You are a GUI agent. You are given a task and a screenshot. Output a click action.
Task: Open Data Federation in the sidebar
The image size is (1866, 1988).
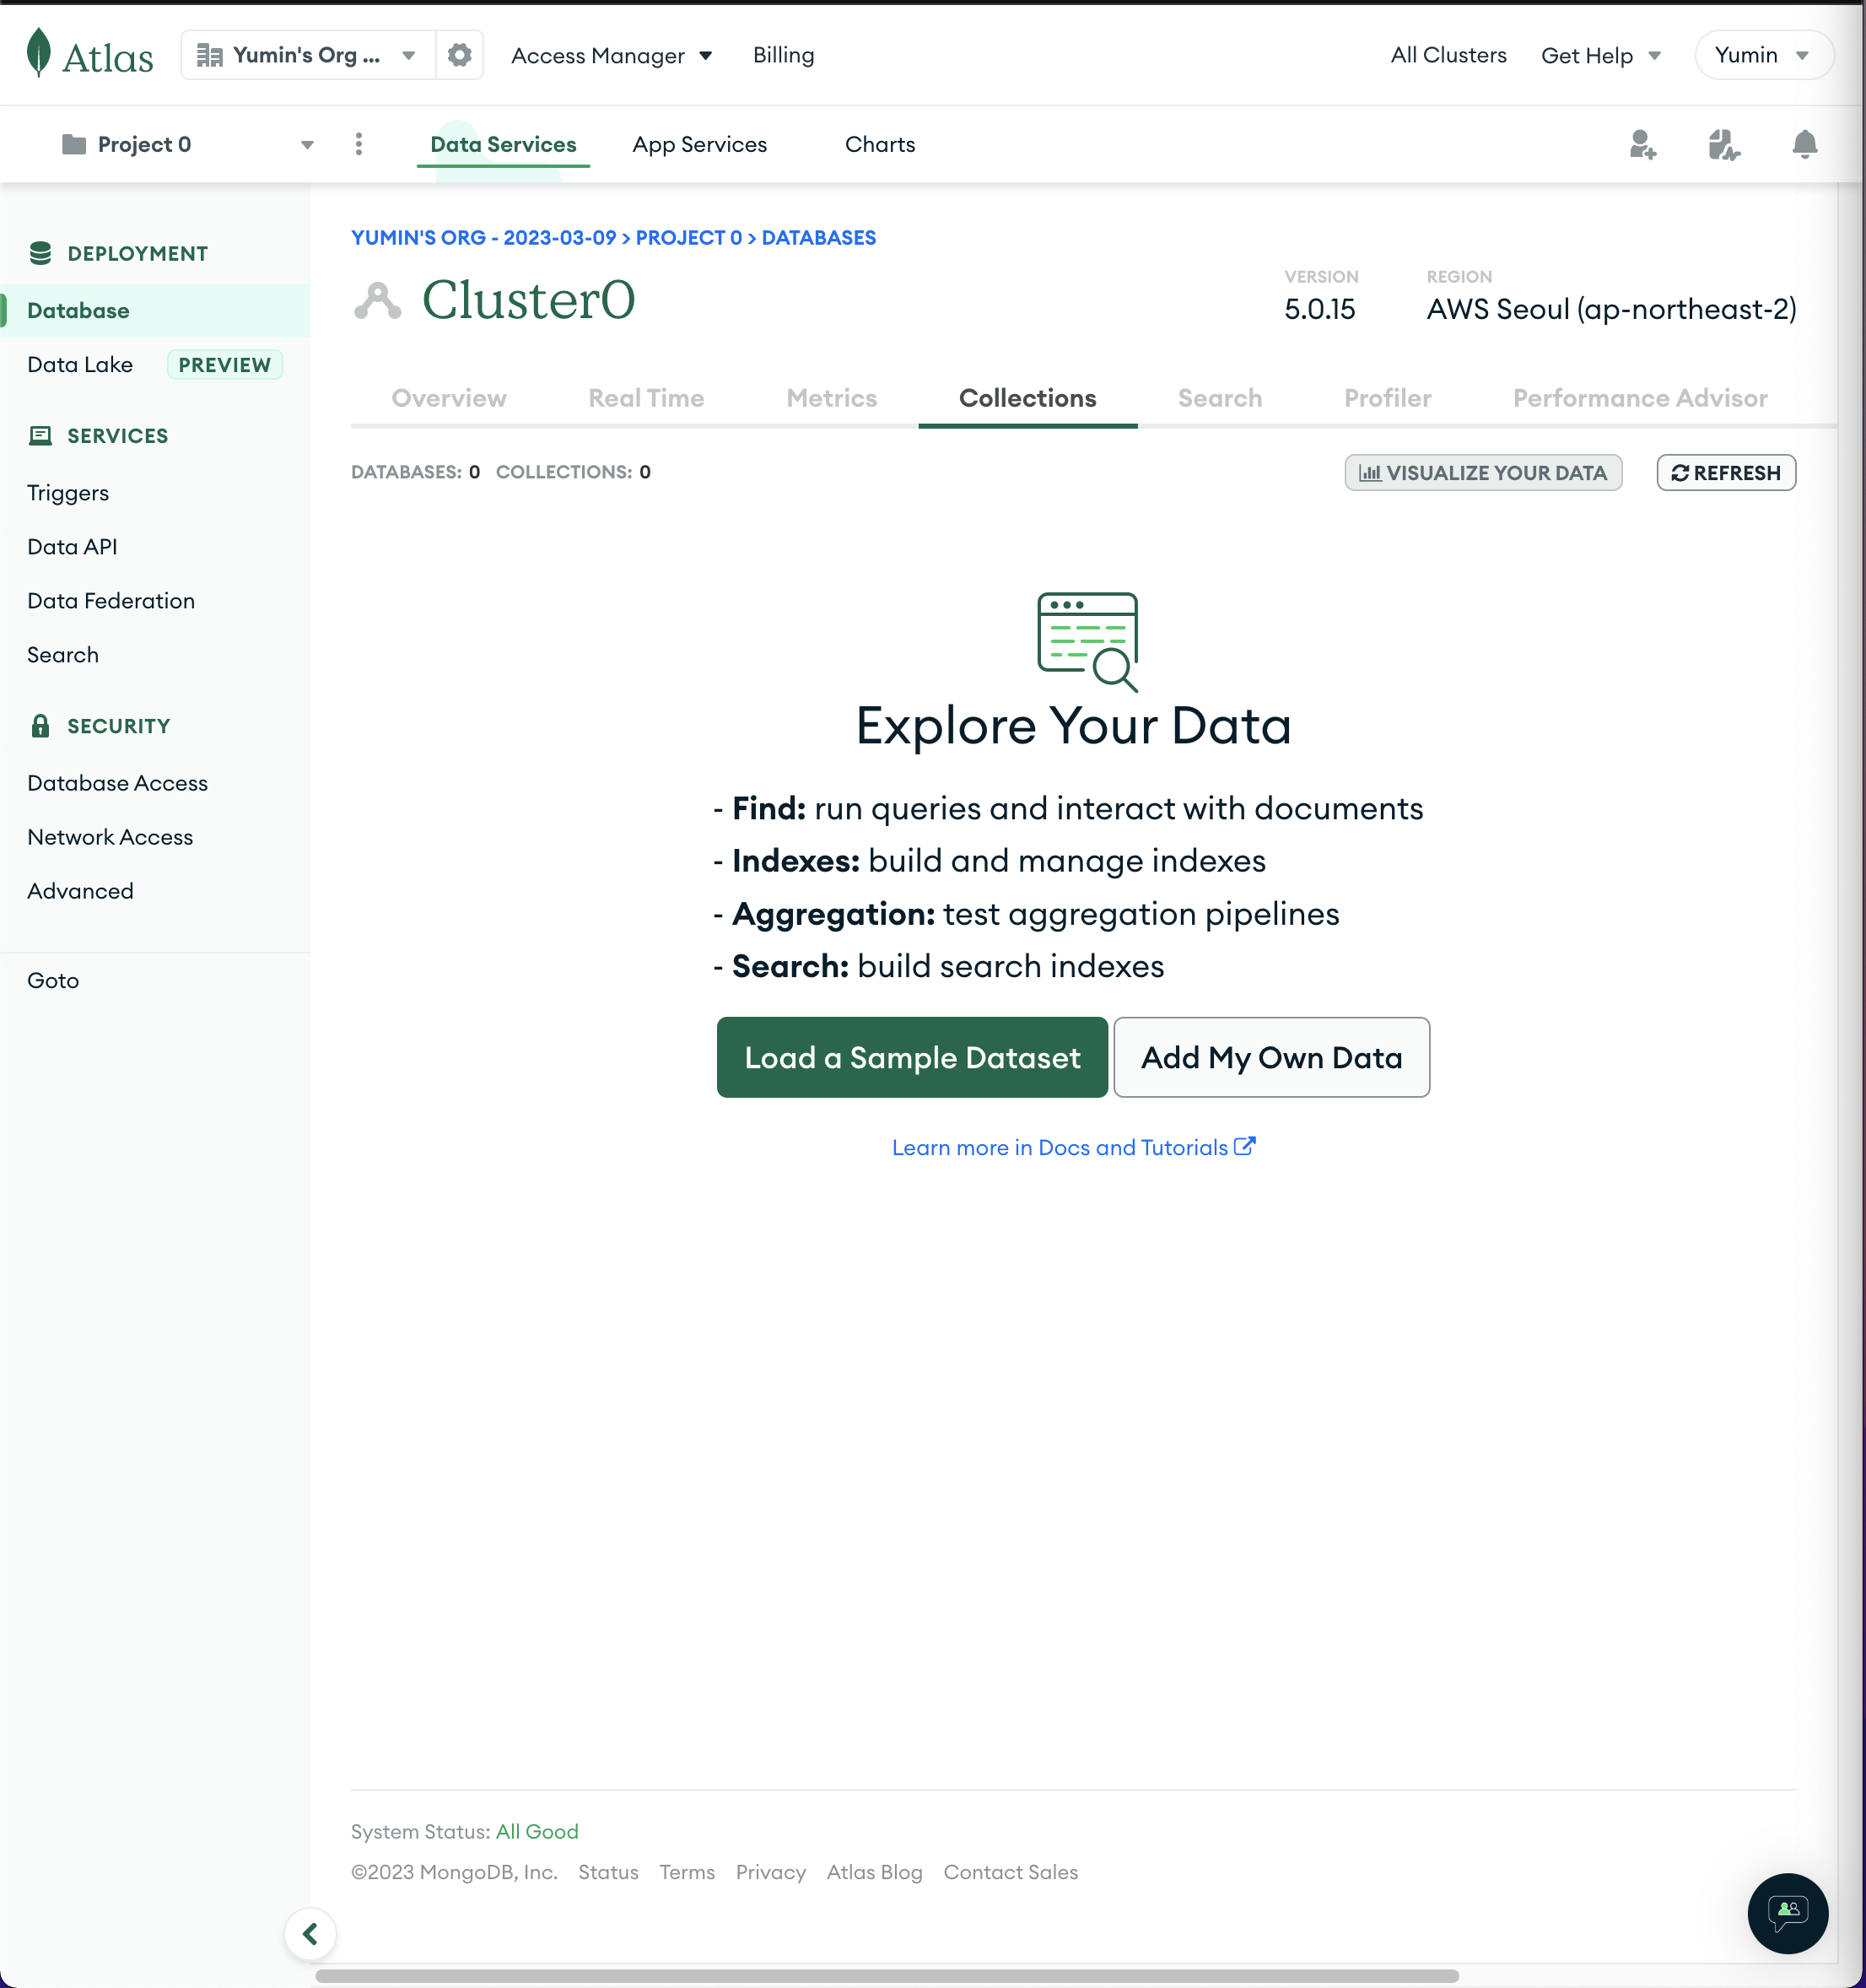(x=111, y=601)
